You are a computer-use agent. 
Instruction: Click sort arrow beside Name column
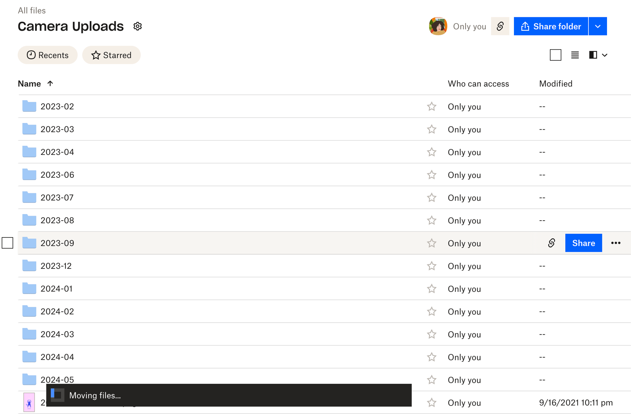(x=50, y=83)
